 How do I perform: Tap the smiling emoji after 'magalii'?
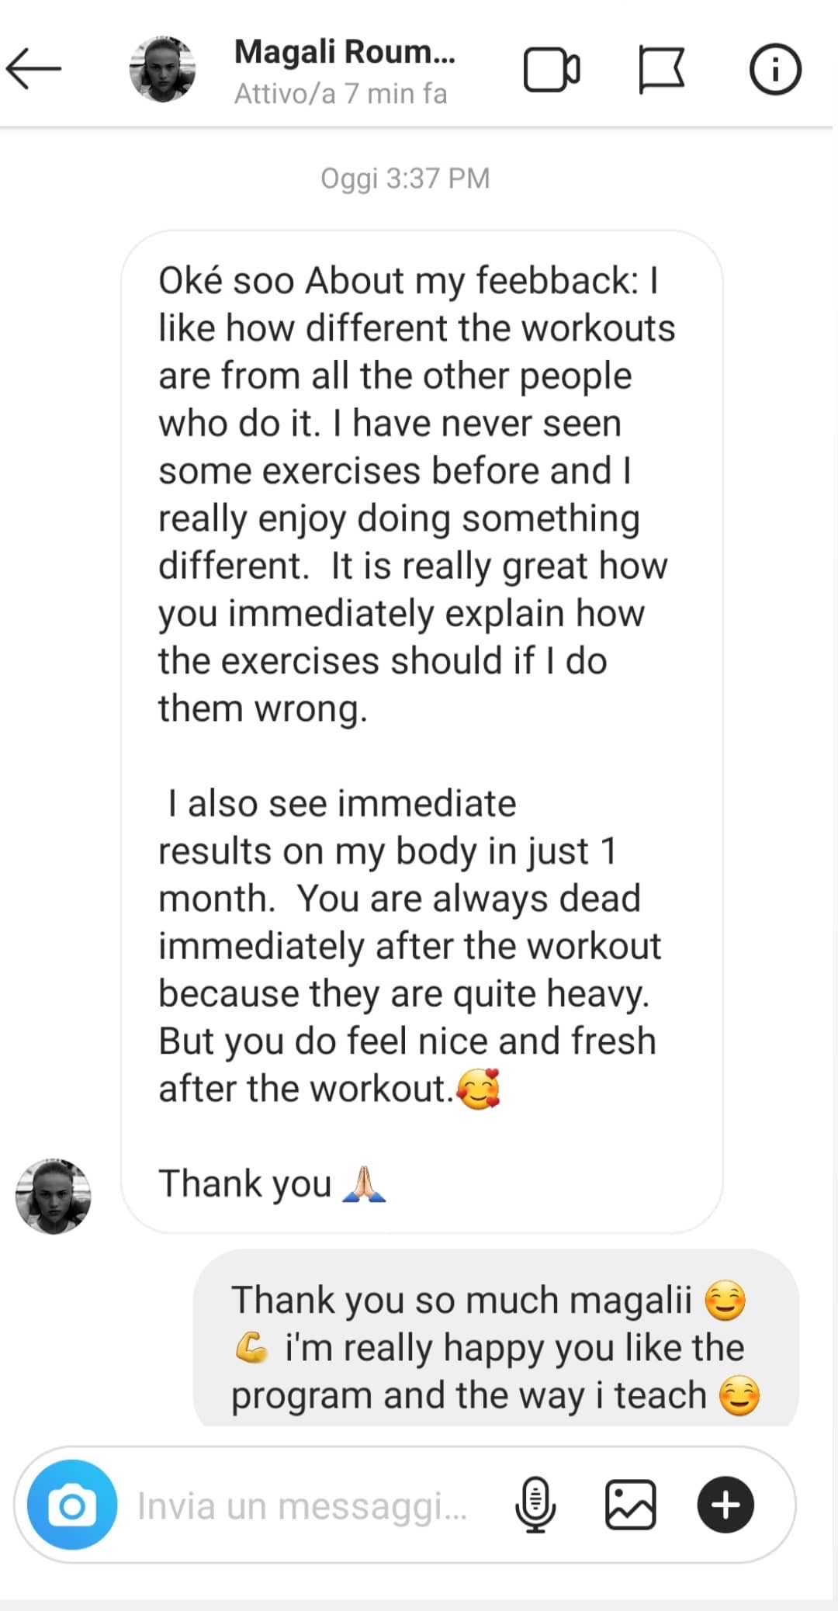coord(725,1301)
